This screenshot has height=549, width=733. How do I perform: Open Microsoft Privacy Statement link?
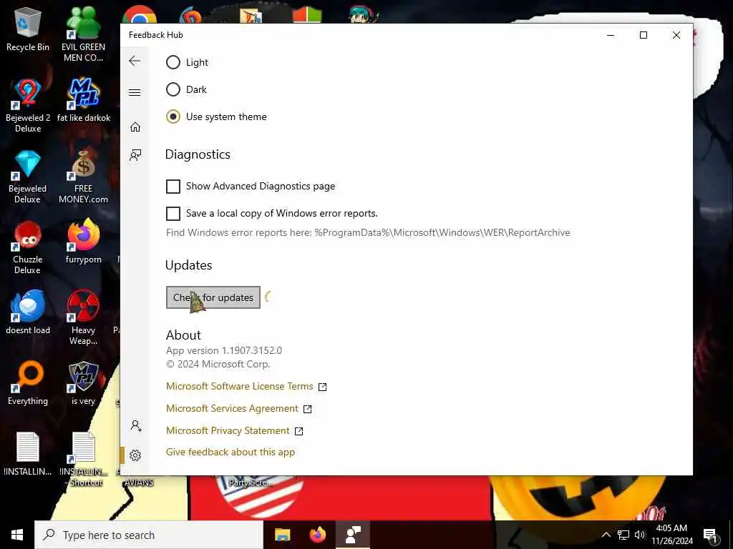pos(228,430)
